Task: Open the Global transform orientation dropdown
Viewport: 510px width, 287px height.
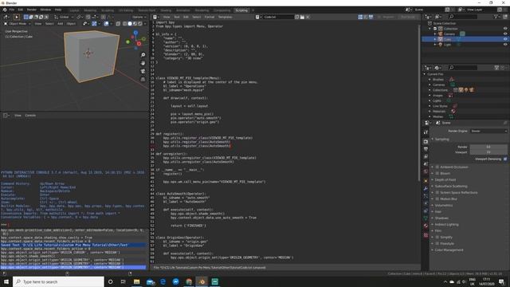Action: (64, 17)
